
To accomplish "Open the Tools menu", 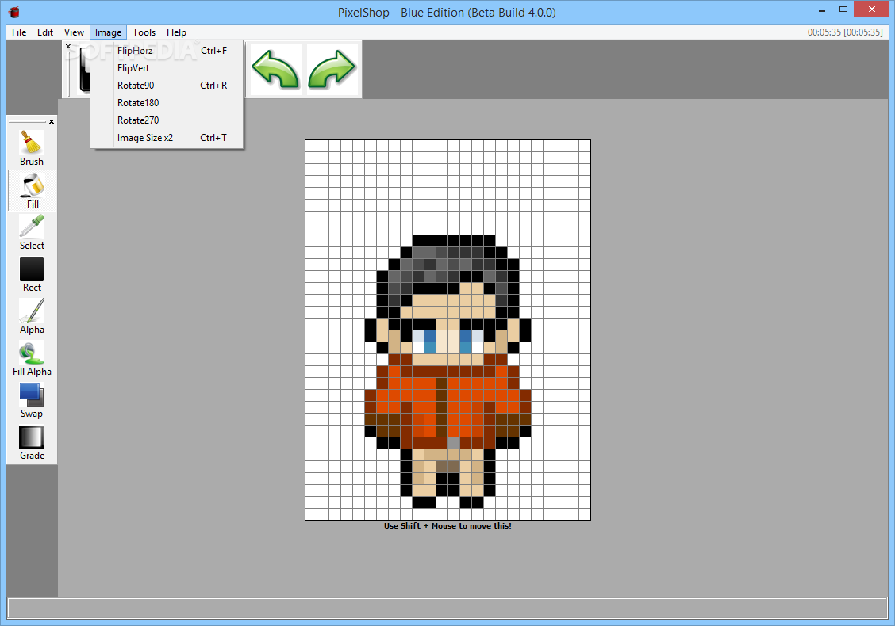I will [144, 32].
